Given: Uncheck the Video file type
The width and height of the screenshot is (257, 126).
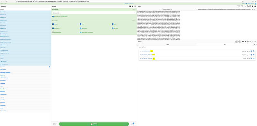Looking at the screenshot, I should pyautogui.click(x=81, y=24).
